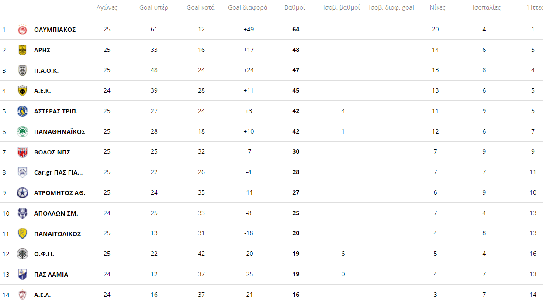Open the Car.gr ΠΑΣ ΓΙΑ... team link
543x302 pixels.
coord(58,172)
